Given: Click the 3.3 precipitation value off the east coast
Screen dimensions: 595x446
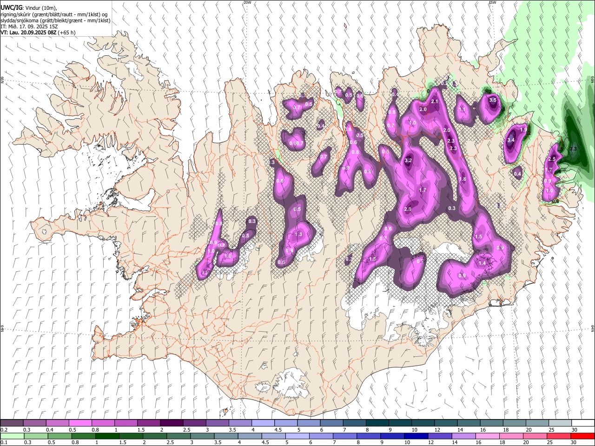Looking at the screenshot, I should [573, 149].
